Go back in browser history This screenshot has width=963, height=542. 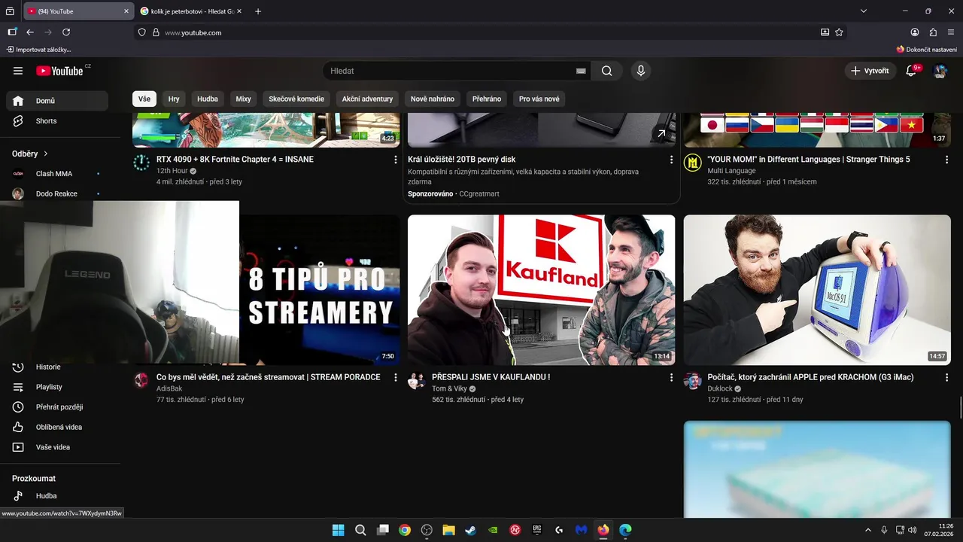[30, 32]
